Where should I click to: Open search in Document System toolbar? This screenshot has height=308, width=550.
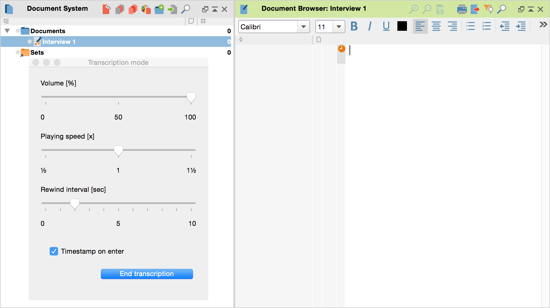(x=186, y=9)
